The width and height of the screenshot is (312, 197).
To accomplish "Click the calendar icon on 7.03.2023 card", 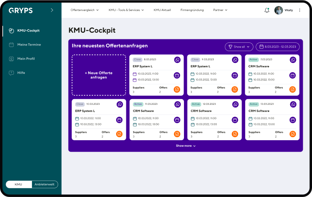I will (x=292, y=75).
